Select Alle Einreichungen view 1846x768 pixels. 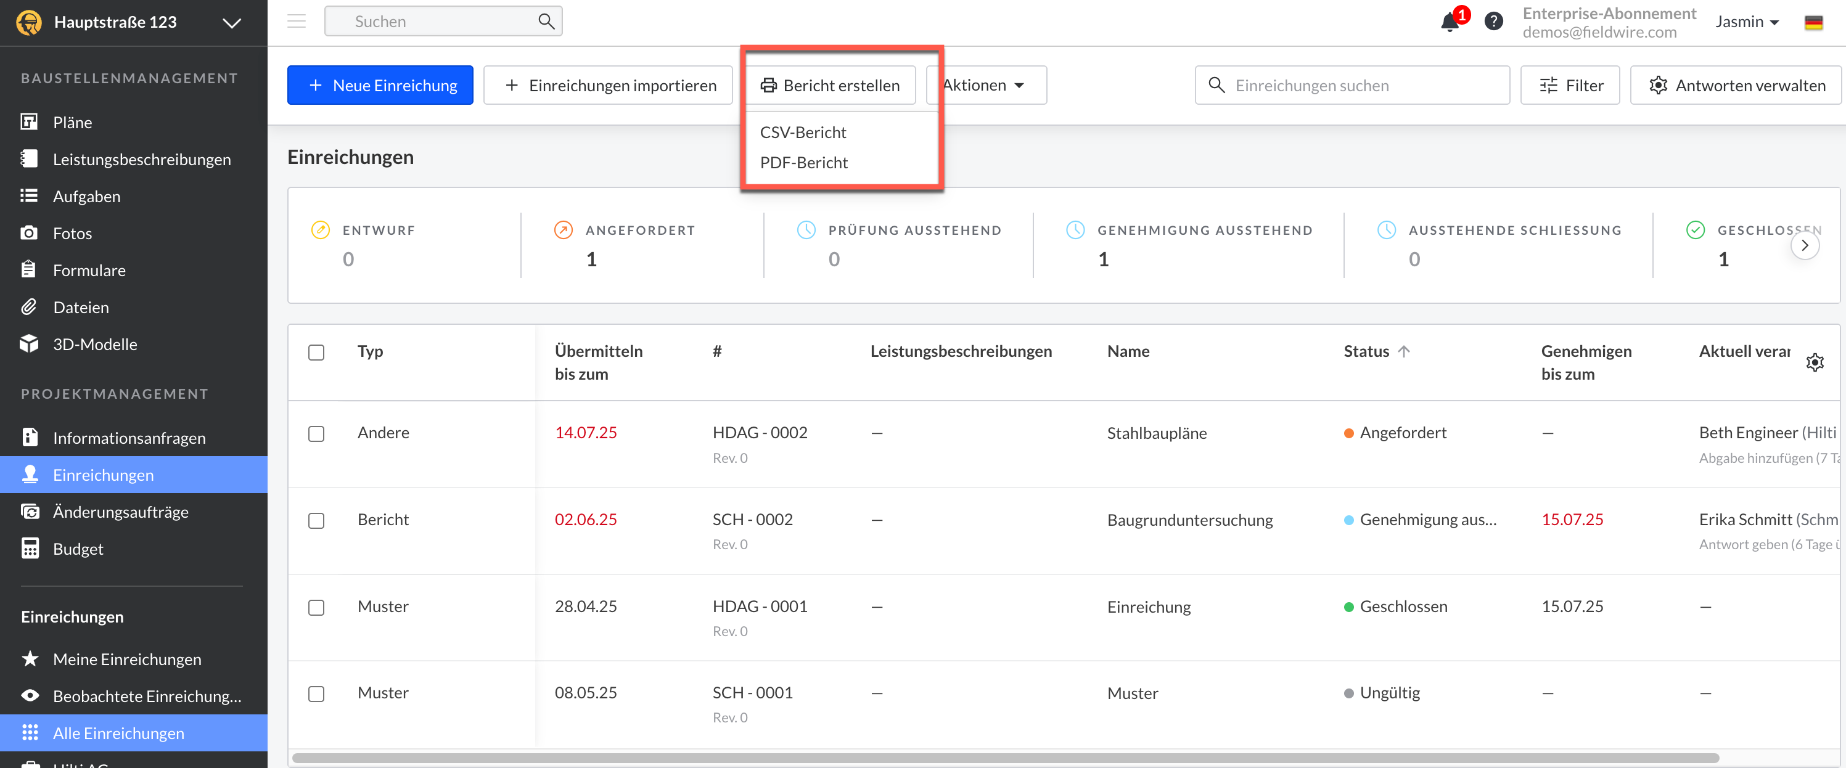point(133,733)
